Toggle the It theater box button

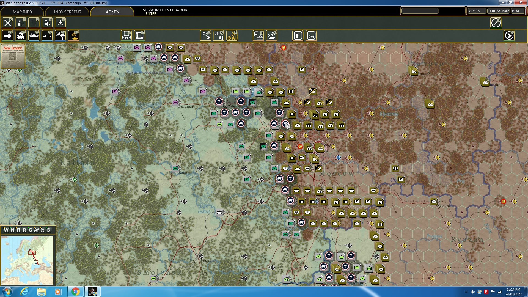(43, 230)
